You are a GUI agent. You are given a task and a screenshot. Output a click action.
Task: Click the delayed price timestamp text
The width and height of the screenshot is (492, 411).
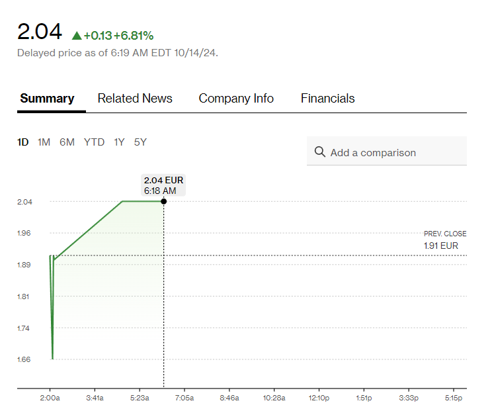tap(117, 53)
